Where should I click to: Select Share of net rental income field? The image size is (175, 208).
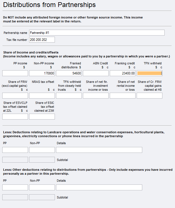click(x=123, y=96)
